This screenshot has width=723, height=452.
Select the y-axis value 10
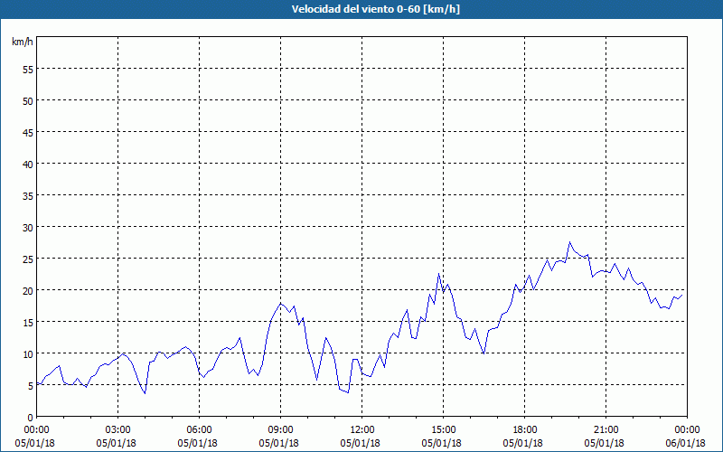pyautogui.click(x=28, y=354)
